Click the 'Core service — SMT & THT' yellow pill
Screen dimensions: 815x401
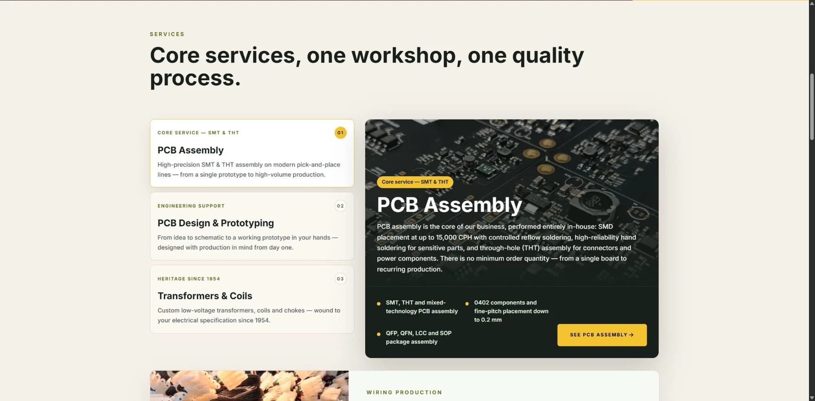415,182
